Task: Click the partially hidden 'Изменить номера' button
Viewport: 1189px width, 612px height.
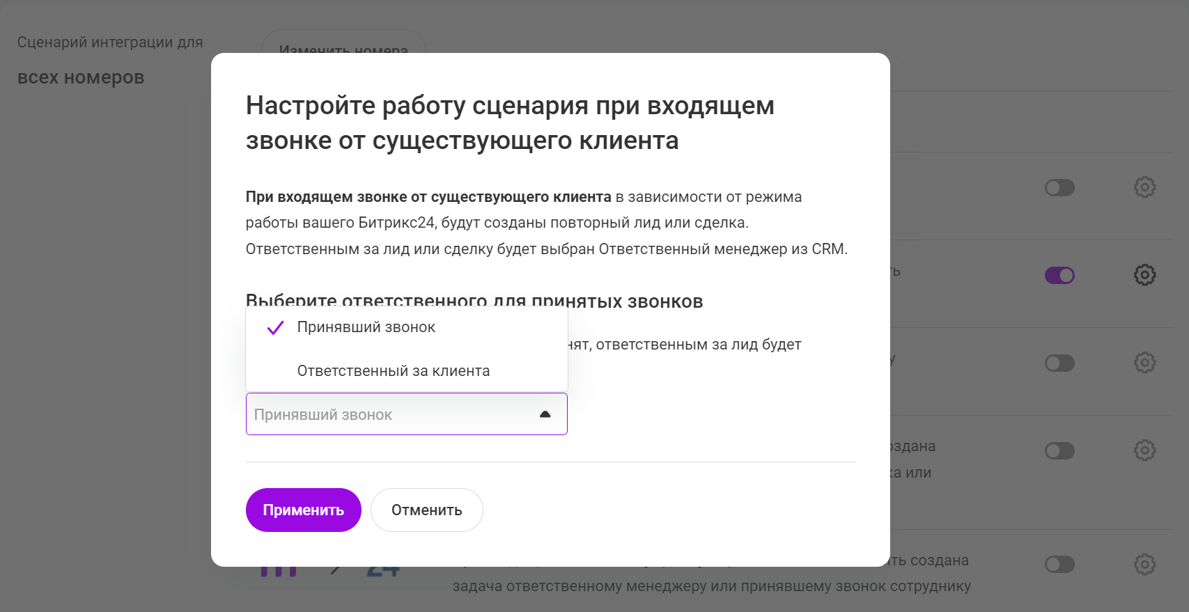Action: point(343,45)
